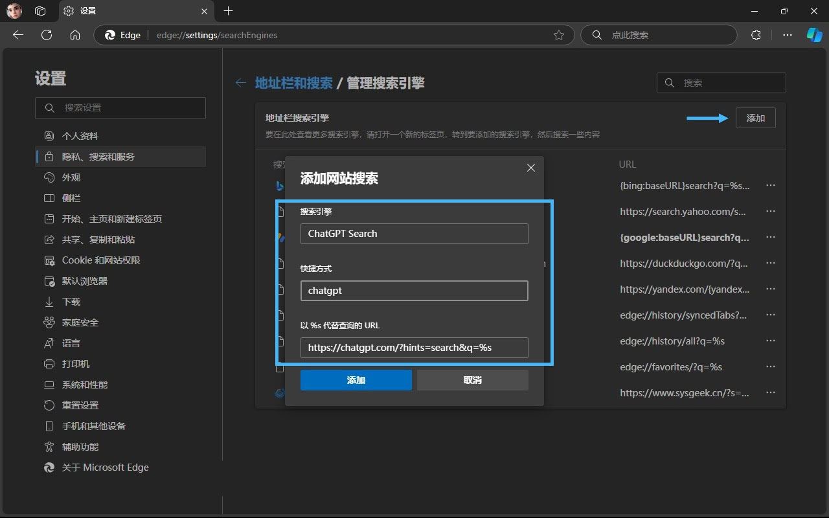Screen dimensions: 829x518
Task: Open the tab actions workspace icon
Action: (x=40, y=11)
